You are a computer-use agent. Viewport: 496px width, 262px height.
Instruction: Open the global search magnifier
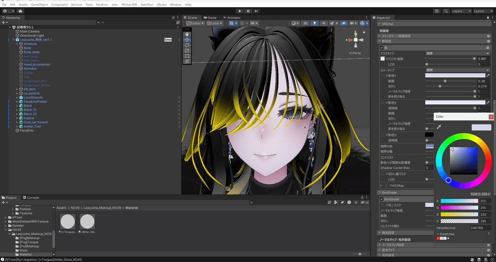tap(446, 11)
